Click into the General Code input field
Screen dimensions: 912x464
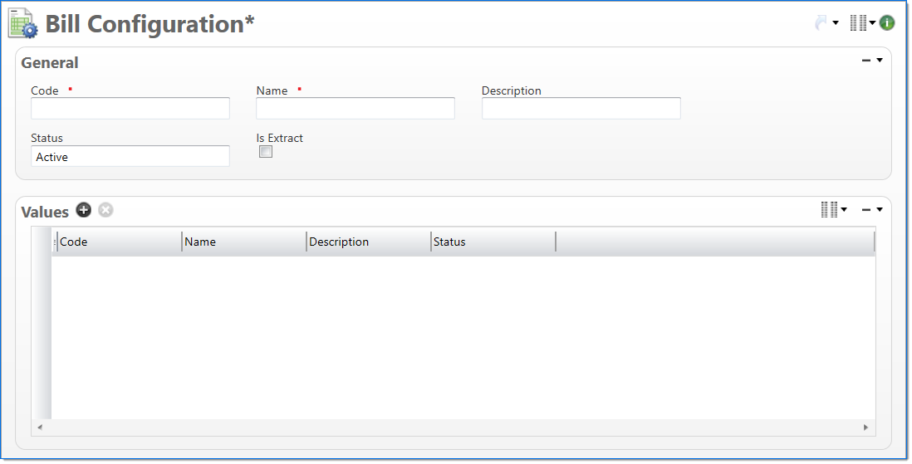pyautogui.click(x=130, y=109)
